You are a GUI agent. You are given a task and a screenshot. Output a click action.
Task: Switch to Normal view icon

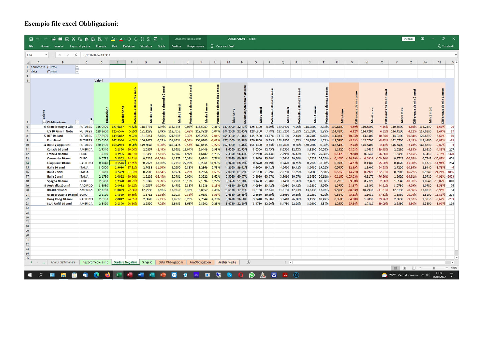coord(396,268)
